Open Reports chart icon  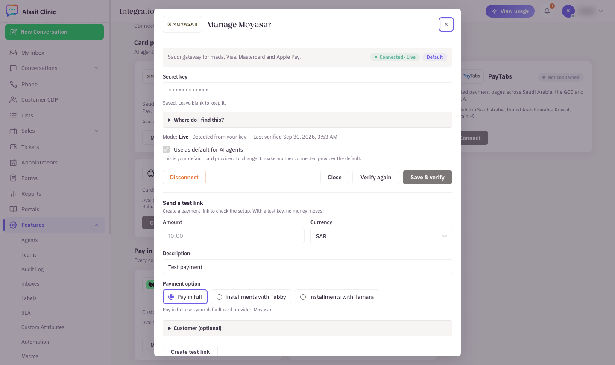tap(13, 193)
